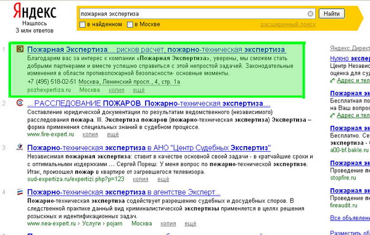Click phone icon beside second 'Адрес и тел' ad link
Screen dimensions: 370x235
point(333,115)
